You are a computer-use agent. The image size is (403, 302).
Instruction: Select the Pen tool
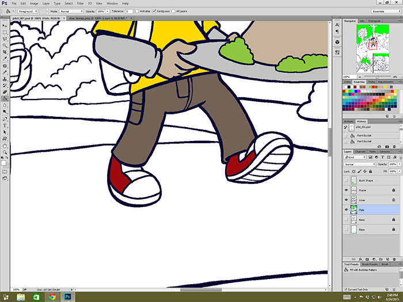click(x=5, y=119)
